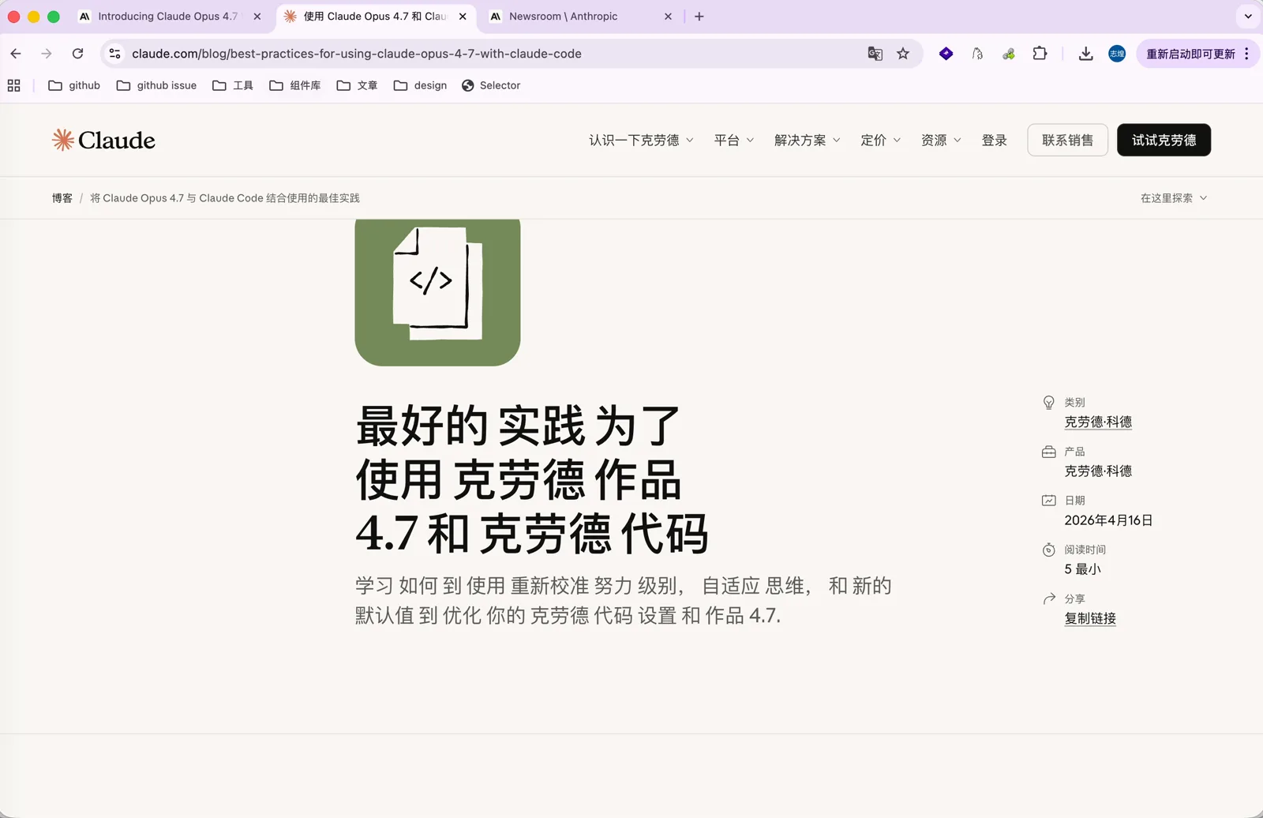
Task: Click the code document hero image
Action: (437, 292)
